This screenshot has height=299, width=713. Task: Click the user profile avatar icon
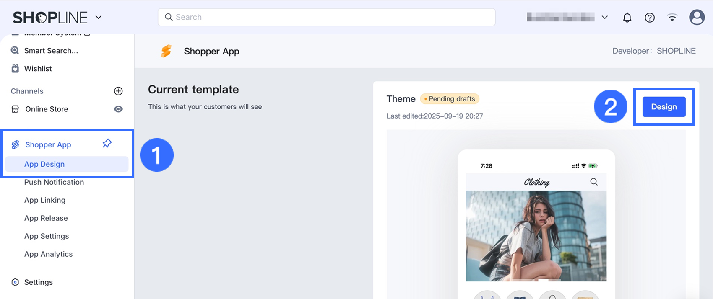point(697,17)
